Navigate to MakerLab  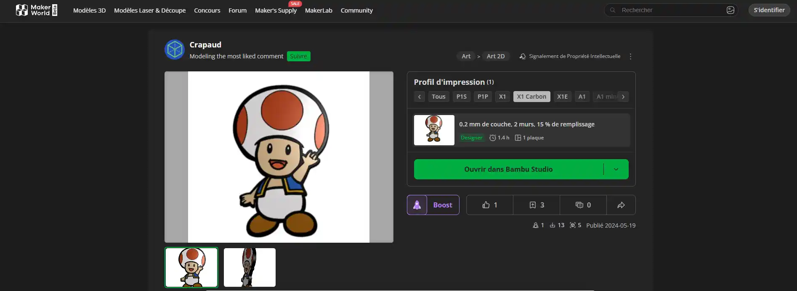(319, 10)
